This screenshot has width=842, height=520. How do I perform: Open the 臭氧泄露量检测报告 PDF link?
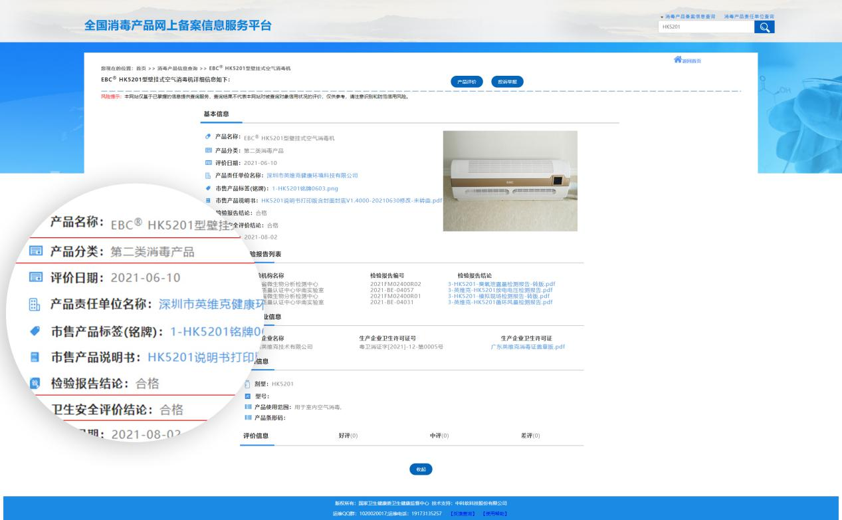pyautogui.click(x=501, y=284)
